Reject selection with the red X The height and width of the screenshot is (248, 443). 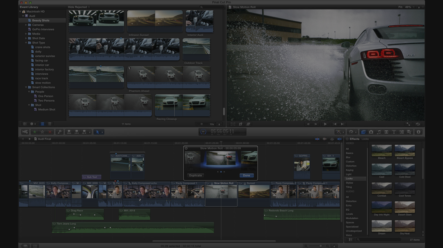point(50,132)
